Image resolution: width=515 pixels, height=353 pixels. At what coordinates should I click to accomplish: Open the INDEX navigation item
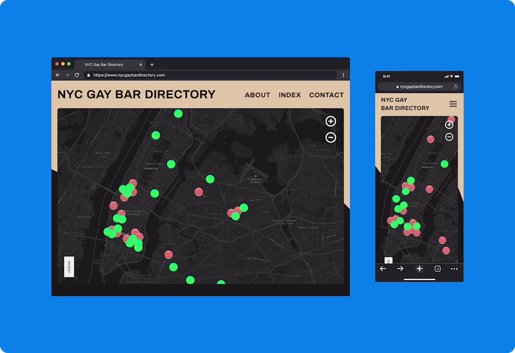(x=289, y=95)
